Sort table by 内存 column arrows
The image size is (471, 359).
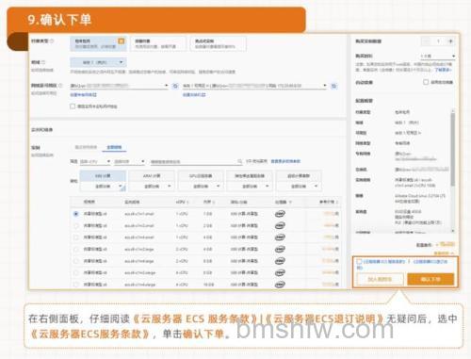[x=214, y=202]
